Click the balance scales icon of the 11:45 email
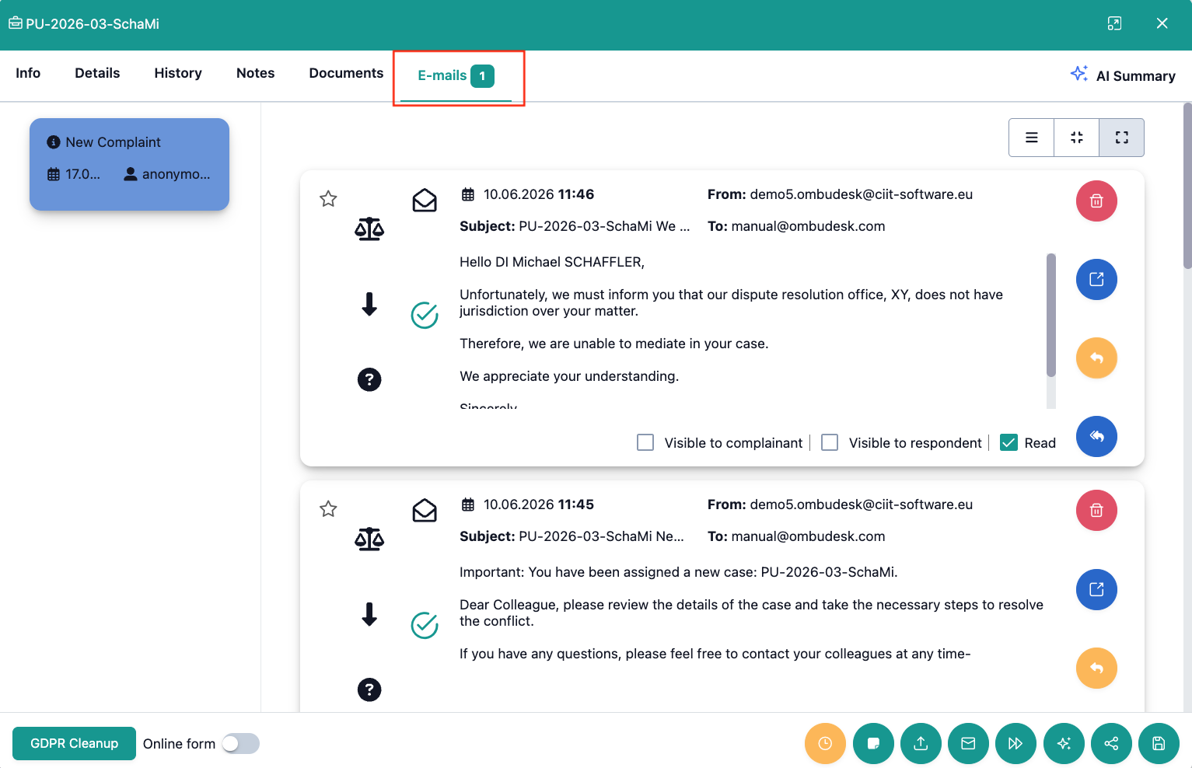Screen dimensions: 1192x768 (369, 539)
